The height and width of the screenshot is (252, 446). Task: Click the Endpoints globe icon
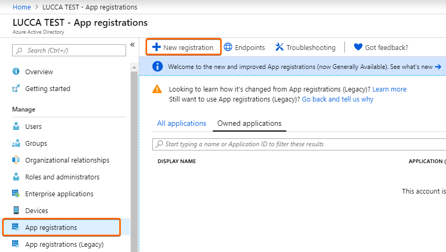228,47
